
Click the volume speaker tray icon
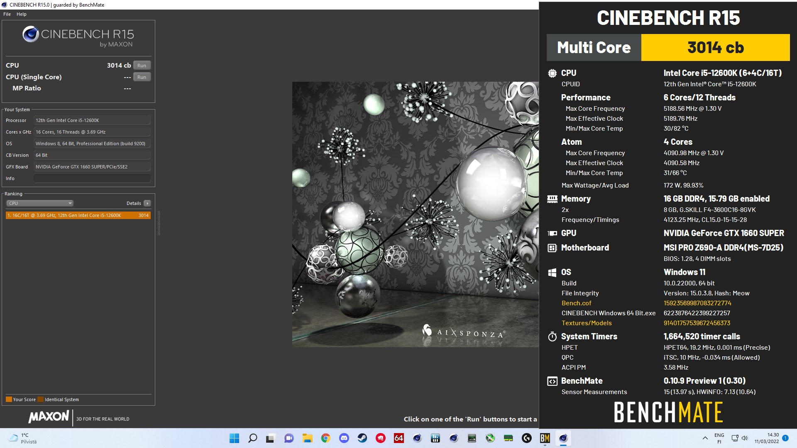tap(745, 438)
